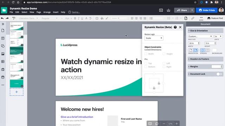Open the File menu
The height and width of the screenshot is (126, 225).
pos(11,12)
